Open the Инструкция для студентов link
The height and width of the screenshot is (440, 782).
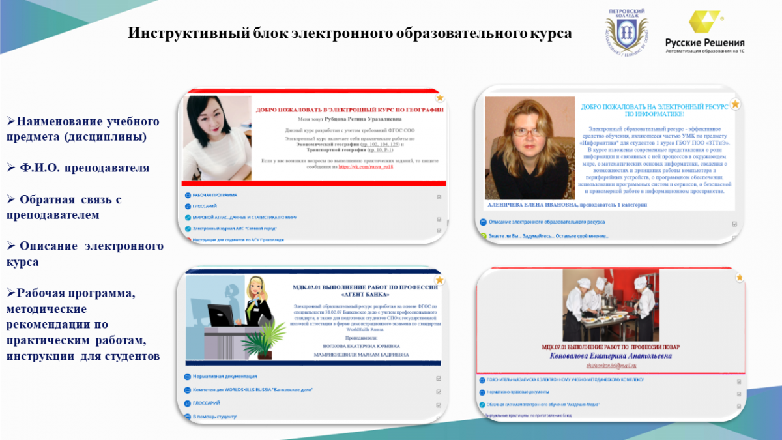239,240
